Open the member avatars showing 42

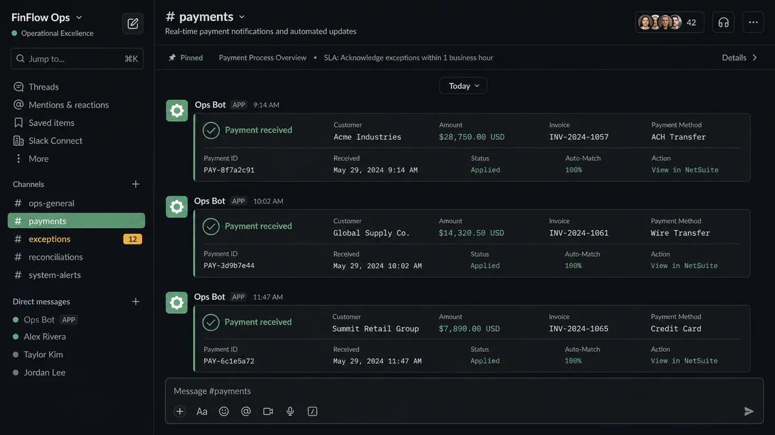click(670, 23)
